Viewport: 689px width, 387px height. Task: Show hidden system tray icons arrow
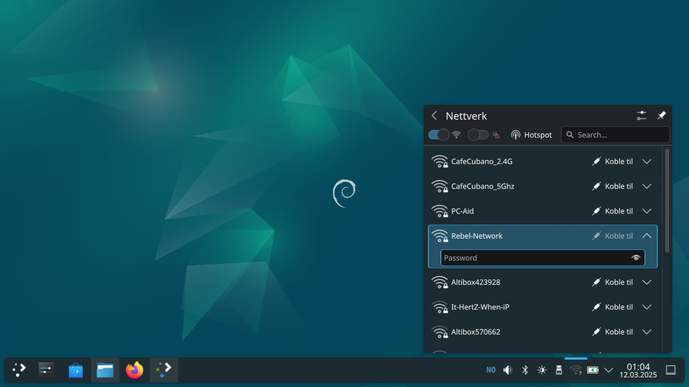(x=609, y=370)
